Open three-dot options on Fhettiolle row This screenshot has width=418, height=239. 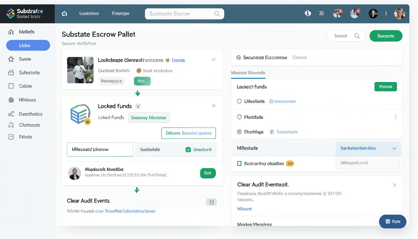pyautogui.click(x=395, y=117)
